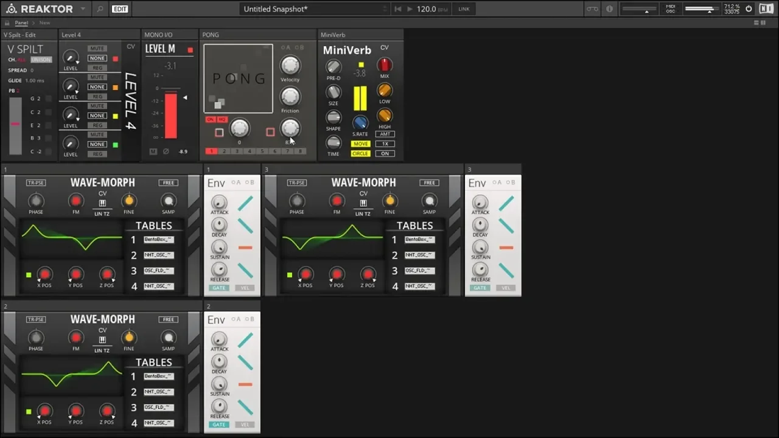
Task: Click the ATTACK knob in Env 3
Action: coord(480,203)
